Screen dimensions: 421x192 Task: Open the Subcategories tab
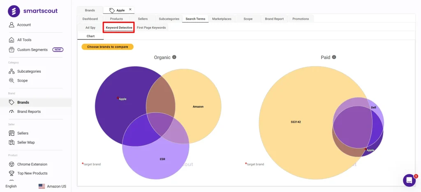click(x=169, y=19)
